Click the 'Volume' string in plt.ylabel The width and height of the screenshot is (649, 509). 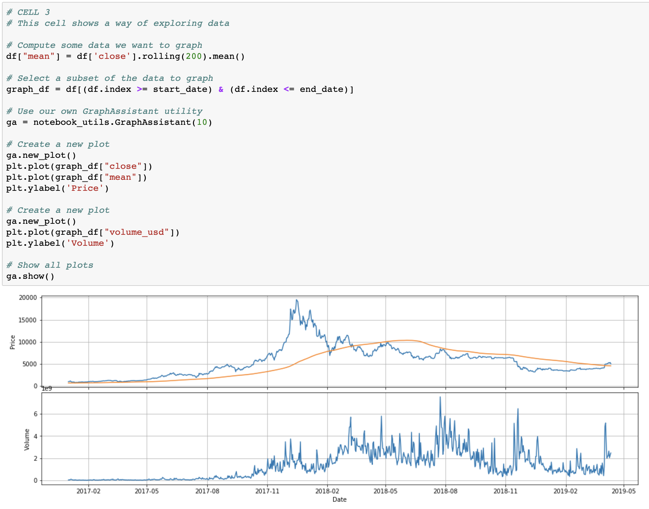click(x=87, y=243)
